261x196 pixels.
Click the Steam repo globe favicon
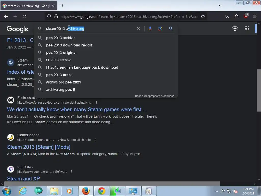click(11, 63)
